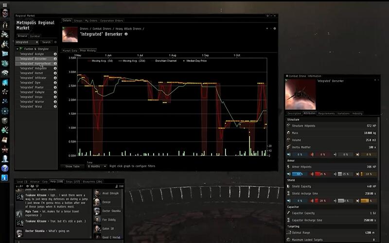Open market details settings gear icon
The width and height of the screenshot is (389, 243).
[275, 29]
